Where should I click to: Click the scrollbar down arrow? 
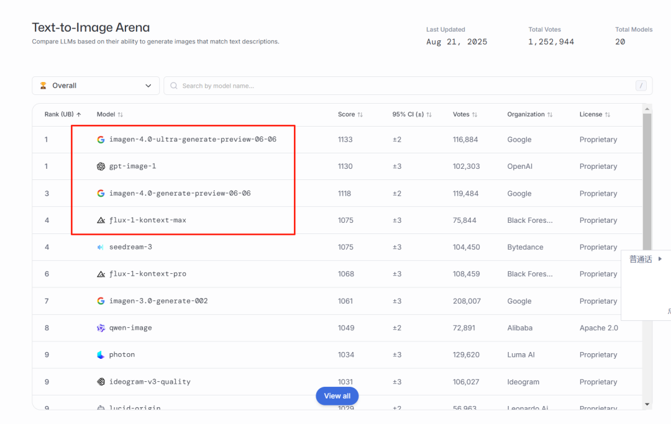[647, 404]
